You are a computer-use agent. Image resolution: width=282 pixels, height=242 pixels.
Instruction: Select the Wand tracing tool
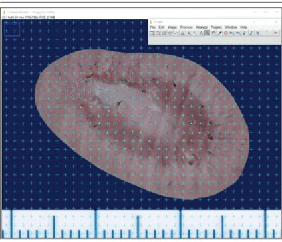point(195,33)
